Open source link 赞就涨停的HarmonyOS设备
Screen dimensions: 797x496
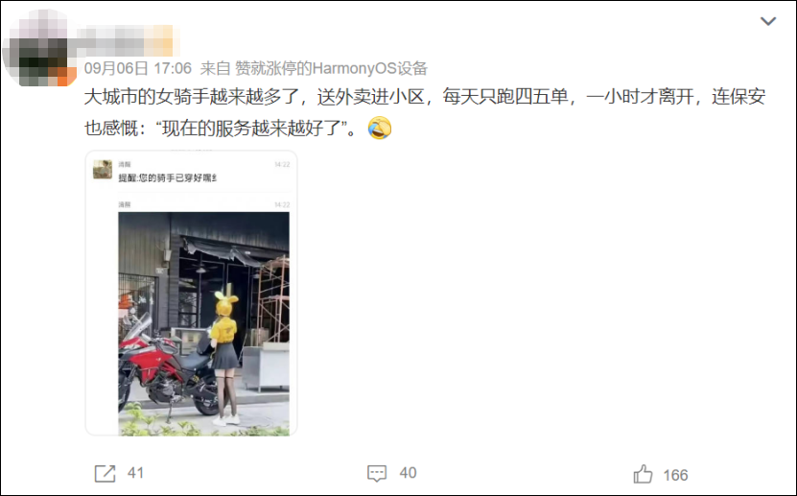tap(332, 68)
